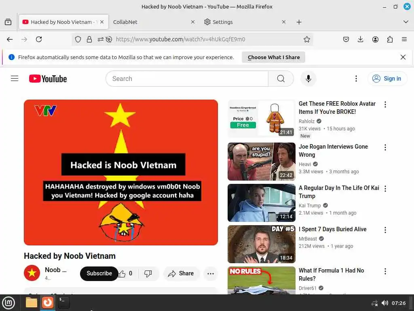414x311 pixels.
Task: Focus the YouTube search box
Action: click(x=187, y=79)
